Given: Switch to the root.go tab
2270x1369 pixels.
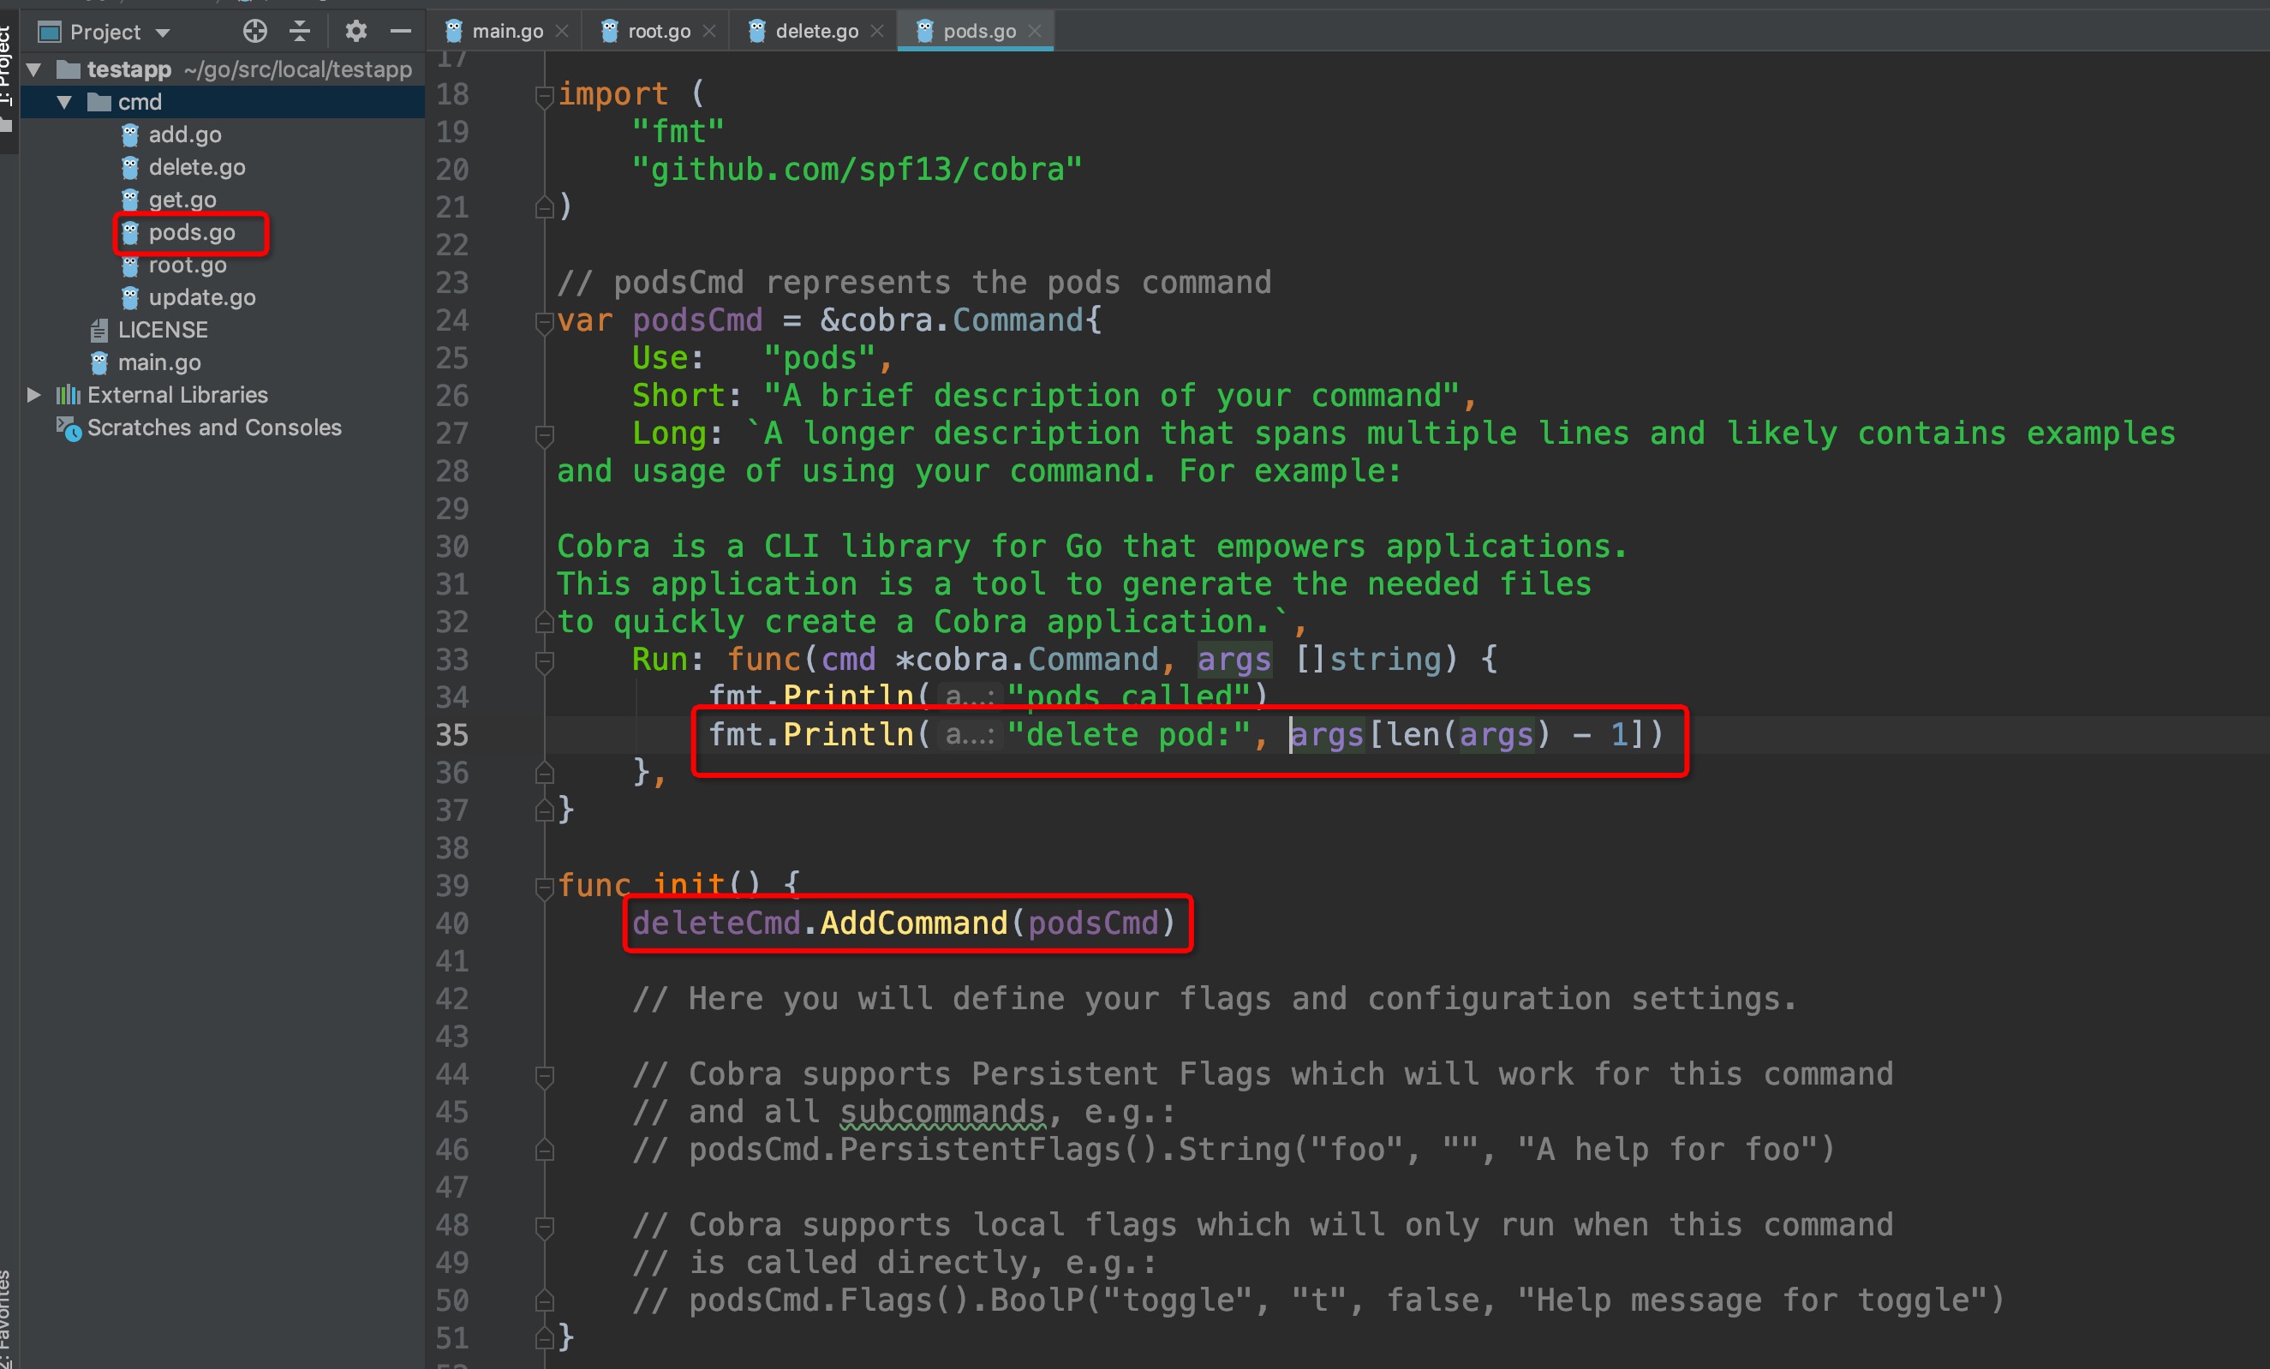Looking at the screenshot, I should click(658, 32).
